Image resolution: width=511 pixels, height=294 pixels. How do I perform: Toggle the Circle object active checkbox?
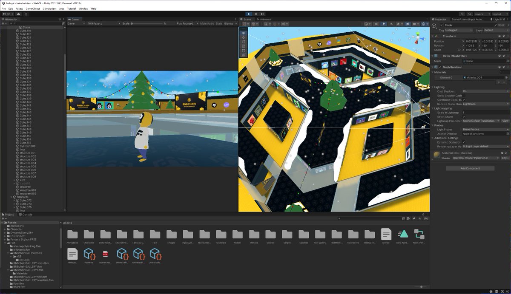442,25
